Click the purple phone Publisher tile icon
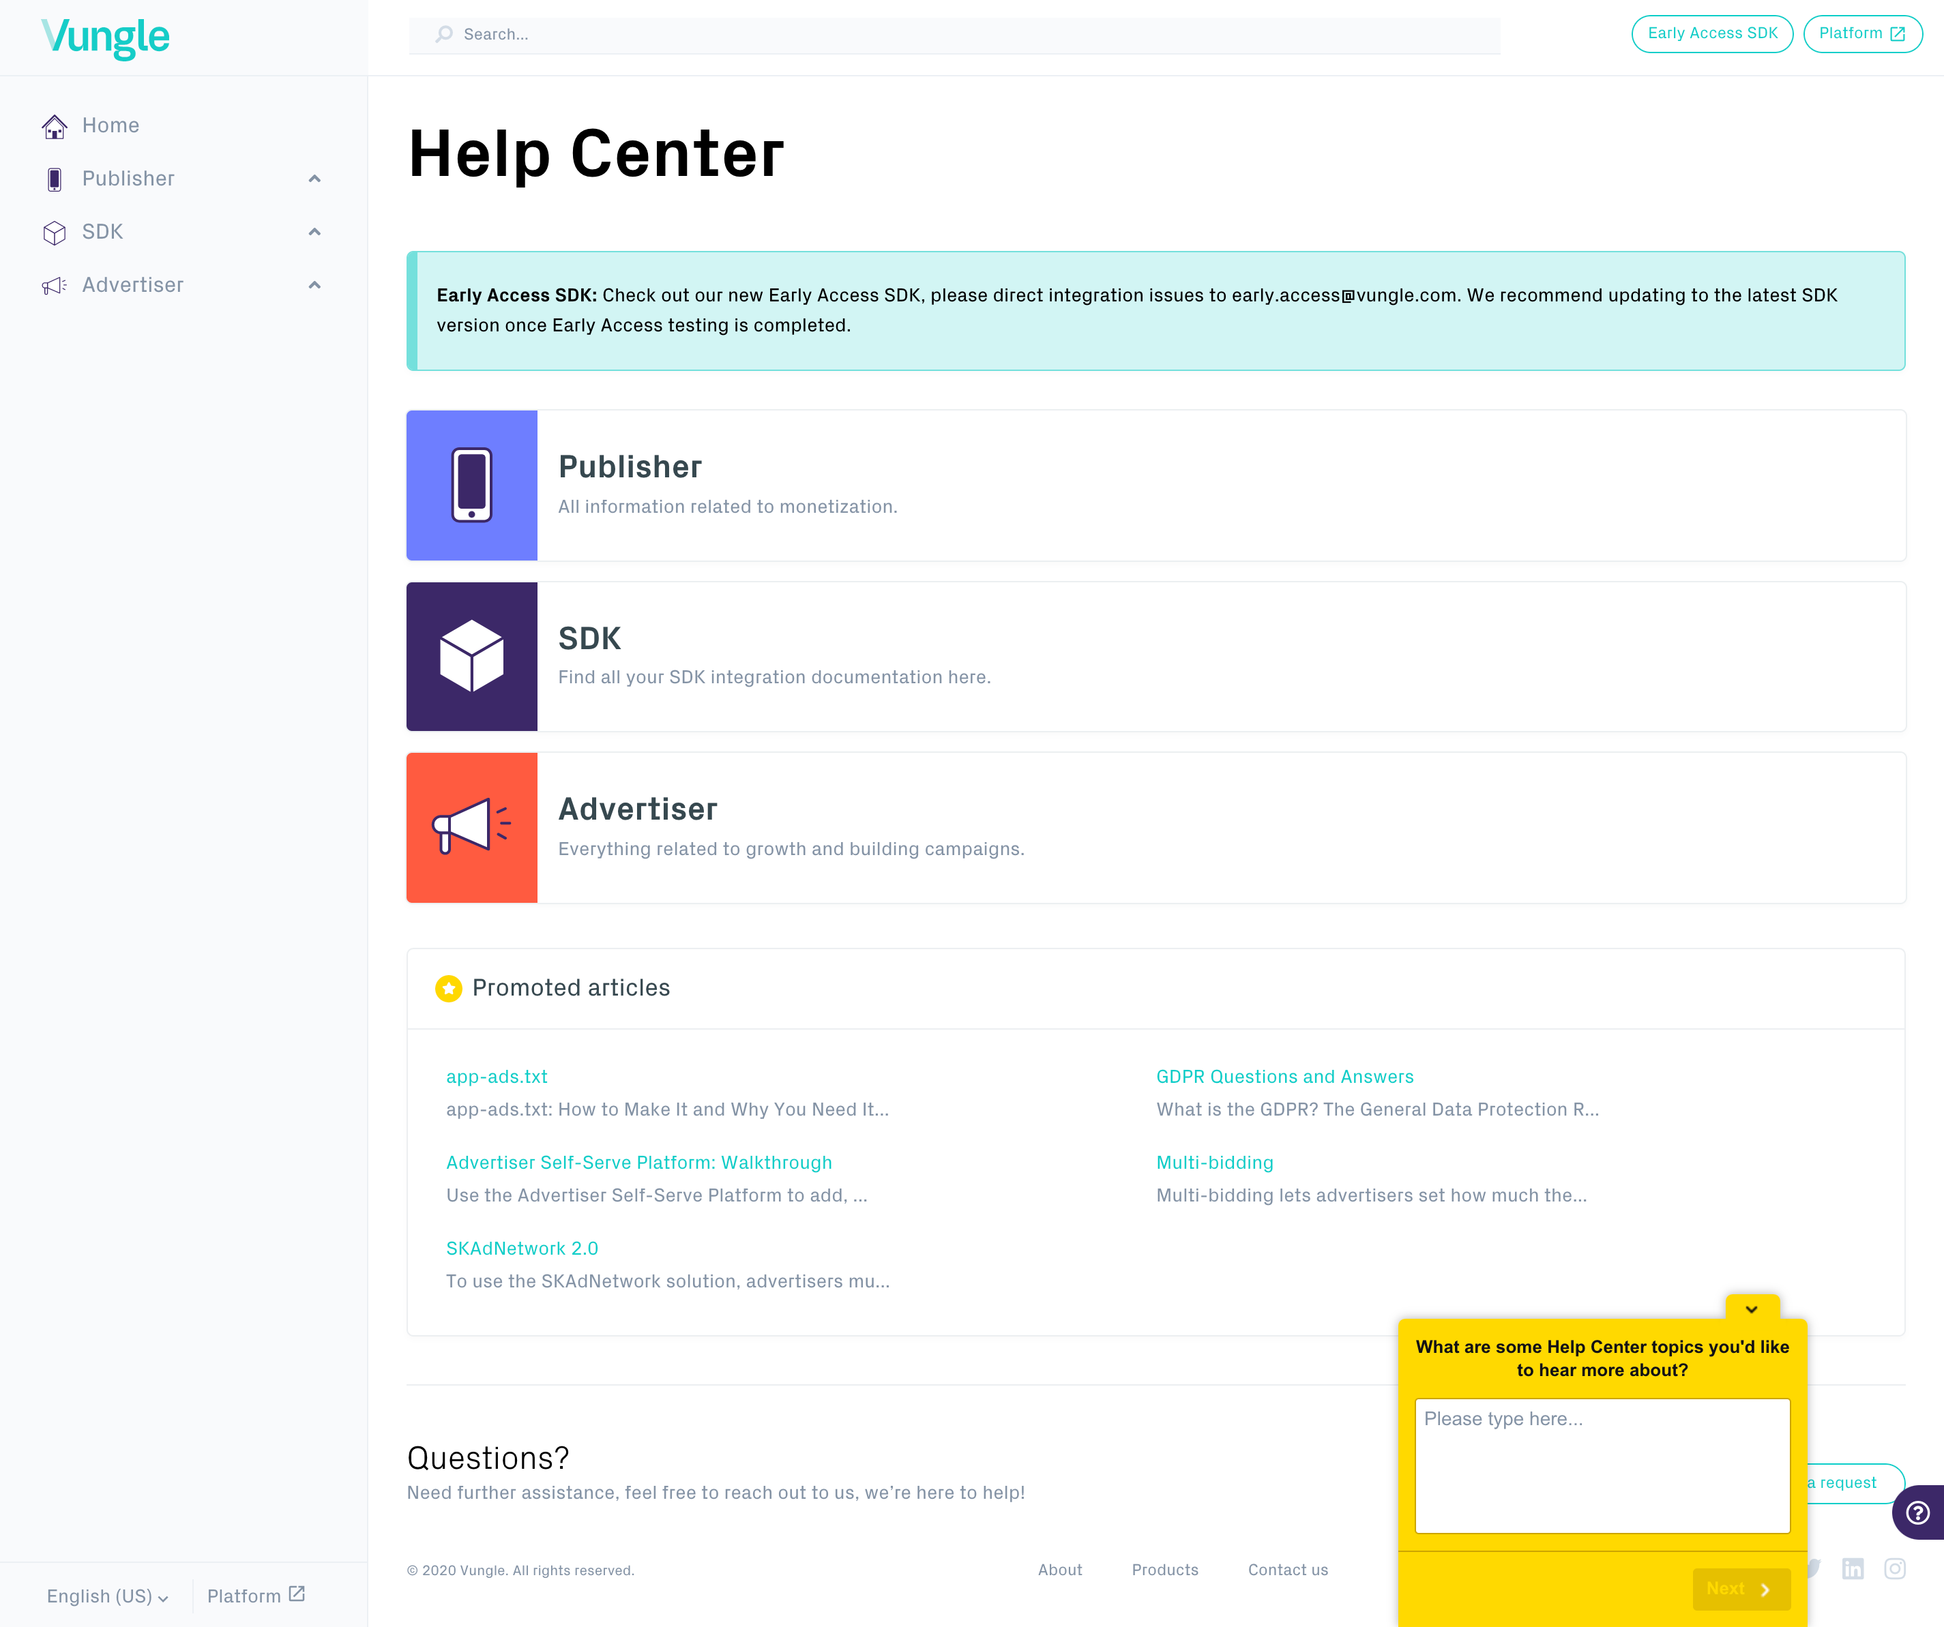 tap(471, 485)
